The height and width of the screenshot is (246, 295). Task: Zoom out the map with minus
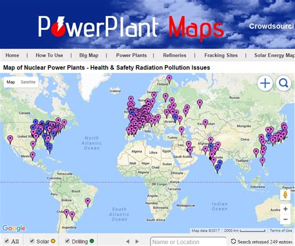click(285, 219)
